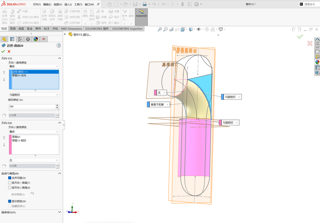Select 草图60 in direction 2 list
Viewport: 320px width, 223px height.
click(35, 137)
